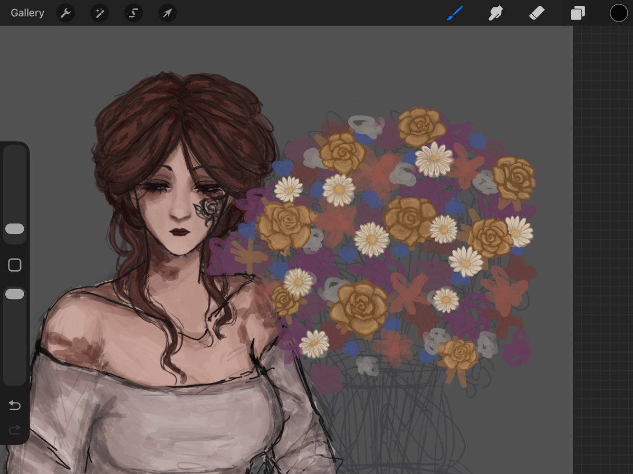Click the brush size slider handle
The width and height of the screenshot is (633, 474).
(15, 229)
